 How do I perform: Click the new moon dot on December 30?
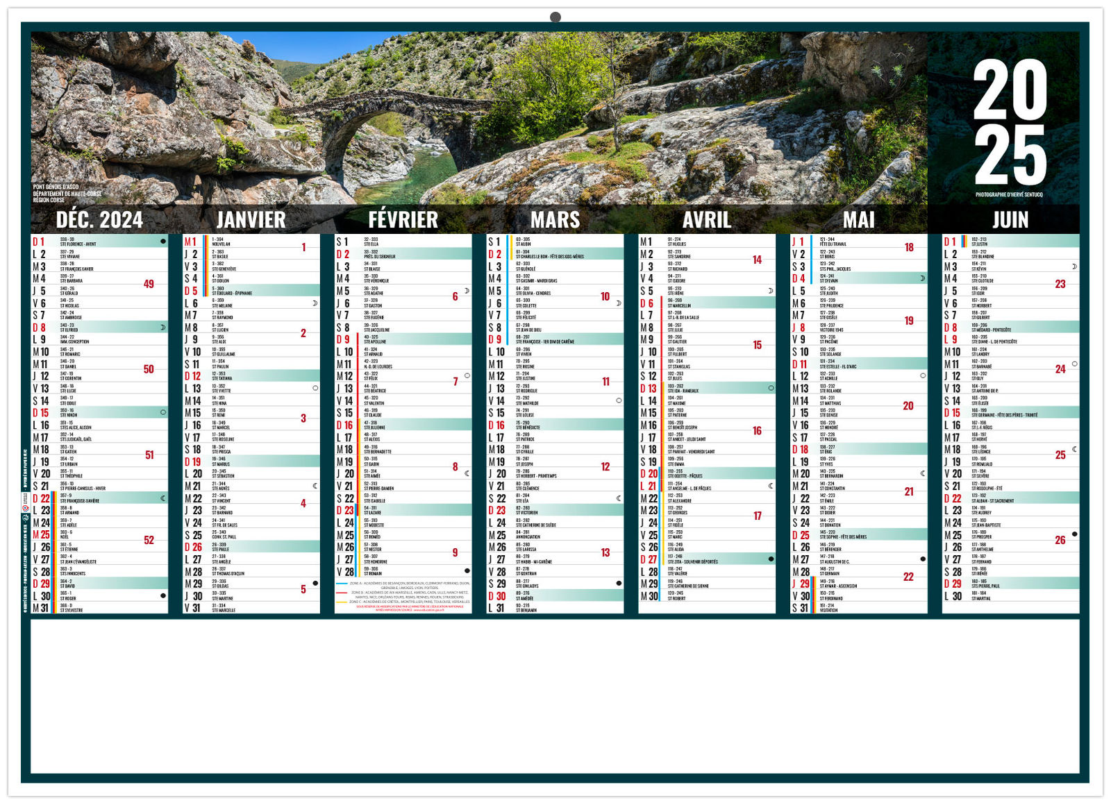pyautogui.click(x=163, y=595)
